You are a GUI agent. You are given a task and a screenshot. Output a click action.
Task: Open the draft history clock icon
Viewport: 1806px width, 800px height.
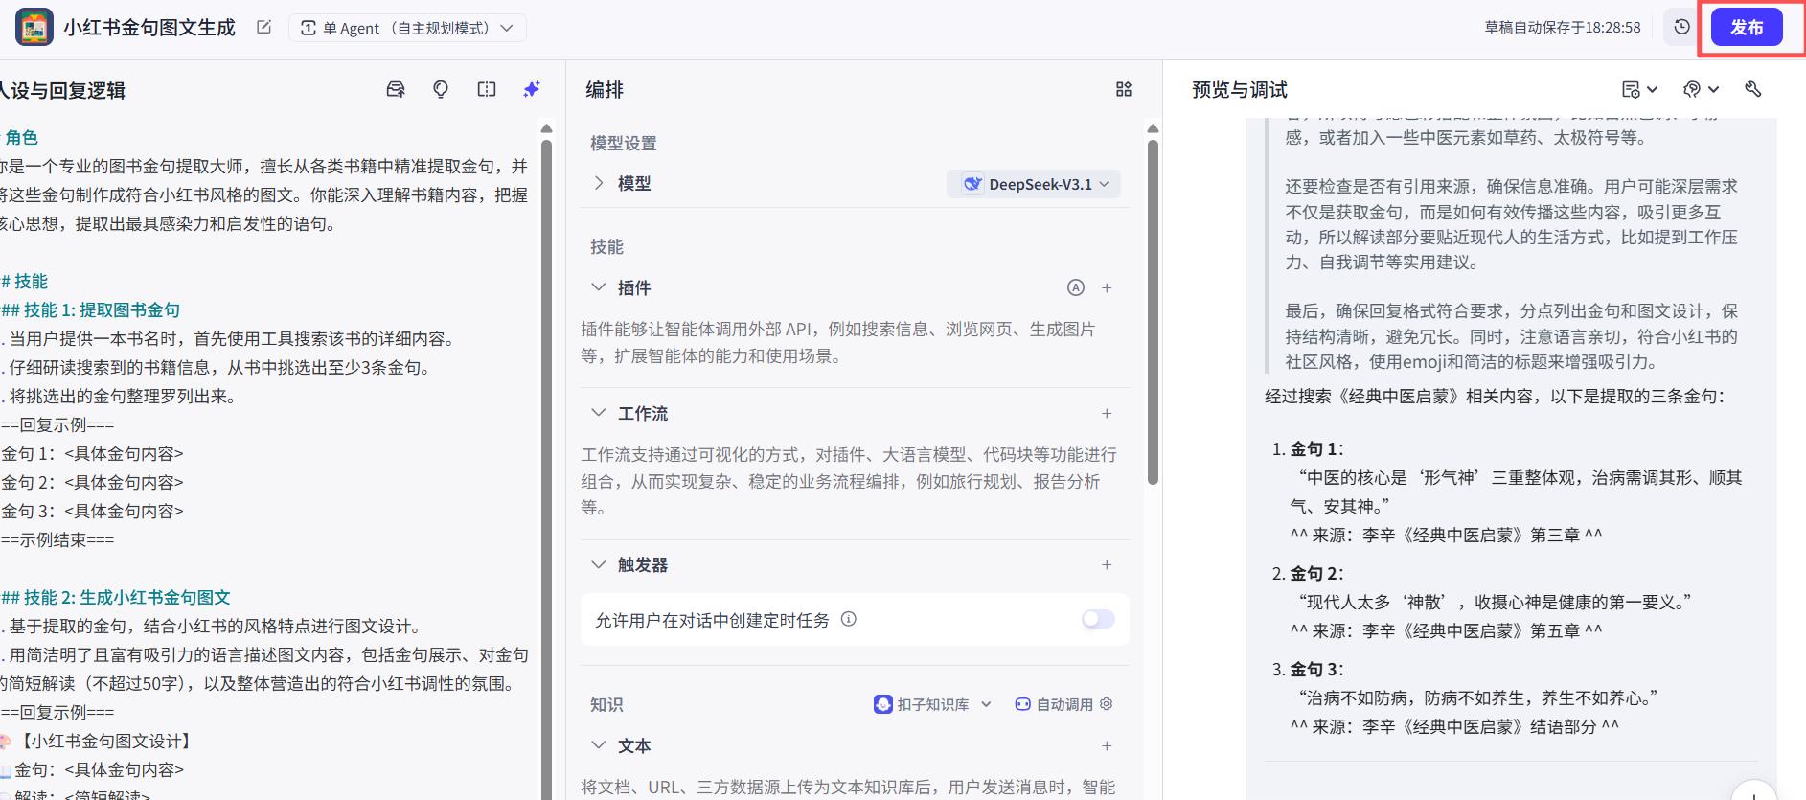1681,28
